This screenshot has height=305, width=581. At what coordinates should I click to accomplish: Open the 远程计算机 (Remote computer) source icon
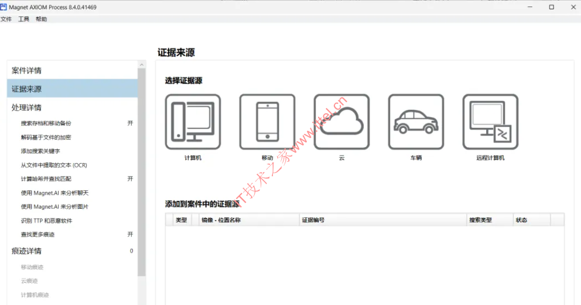pos(490,122)
